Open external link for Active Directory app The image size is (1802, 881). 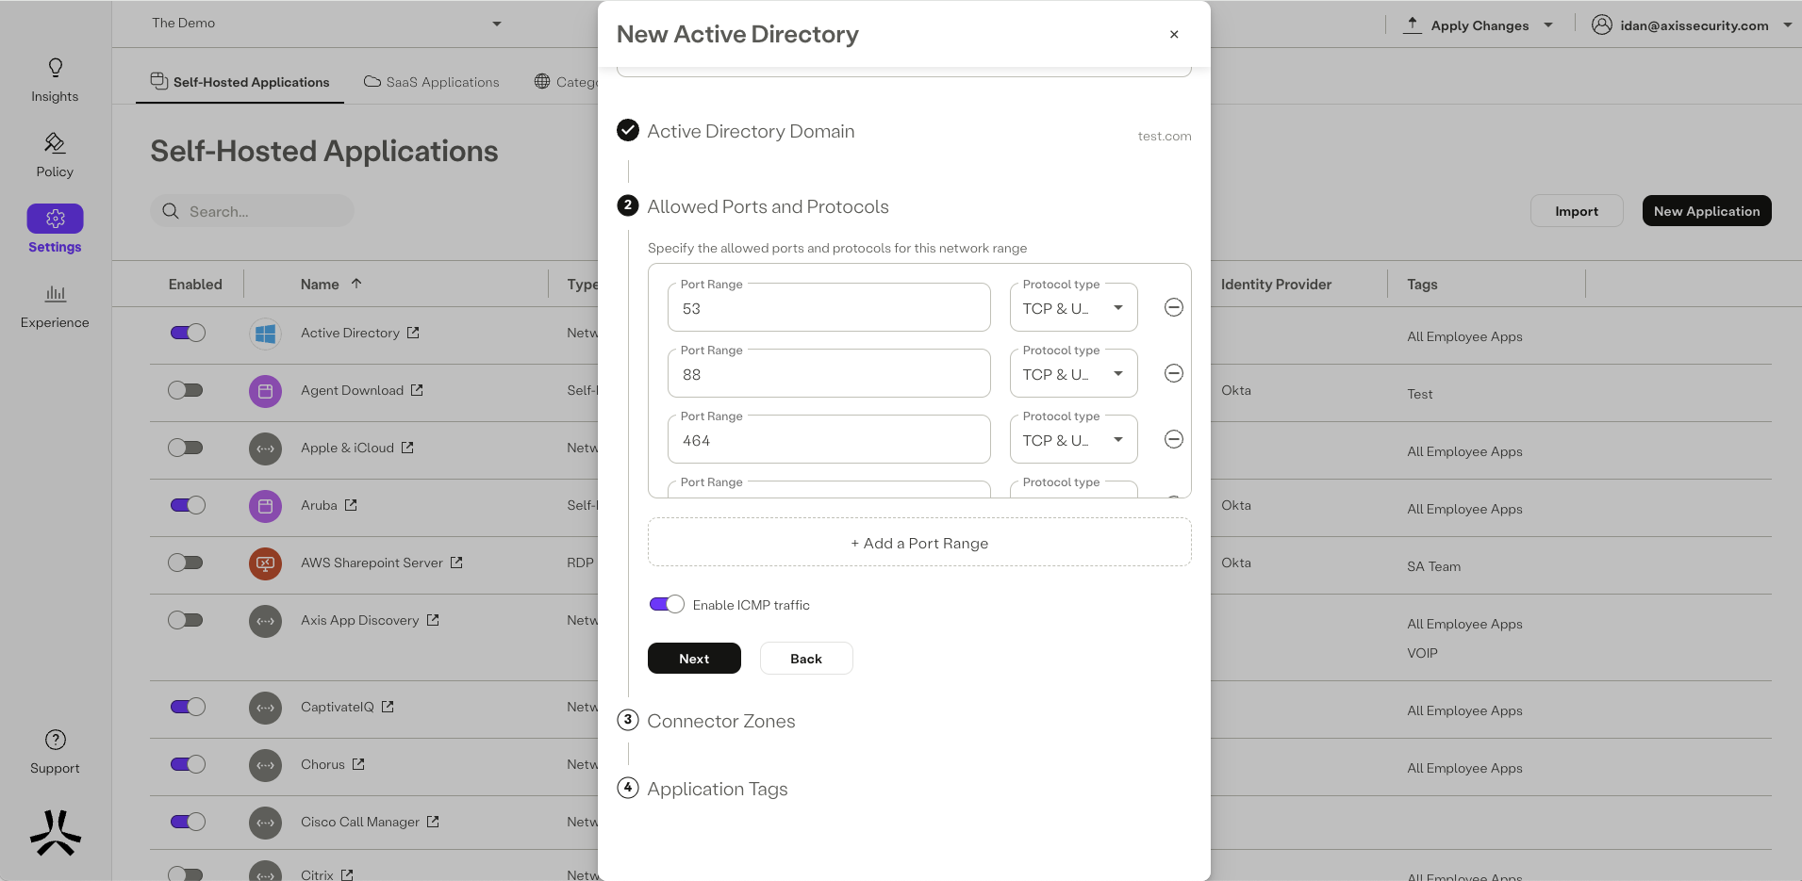413,333
